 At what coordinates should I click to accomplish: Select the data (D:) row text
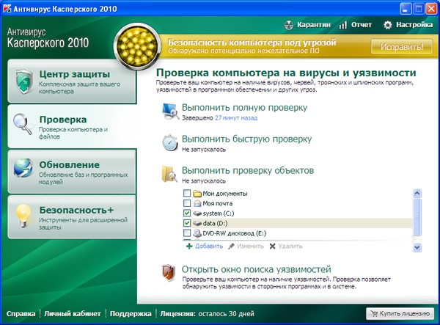(x=215, y=224)
